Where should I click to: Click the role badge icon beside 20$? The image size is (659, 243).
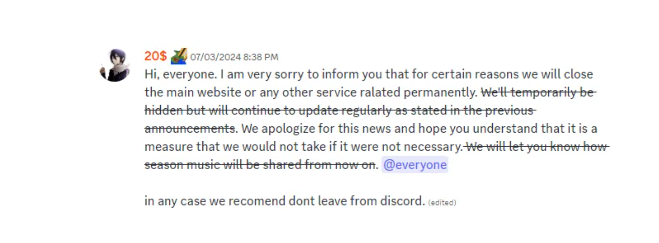[179, 56]
